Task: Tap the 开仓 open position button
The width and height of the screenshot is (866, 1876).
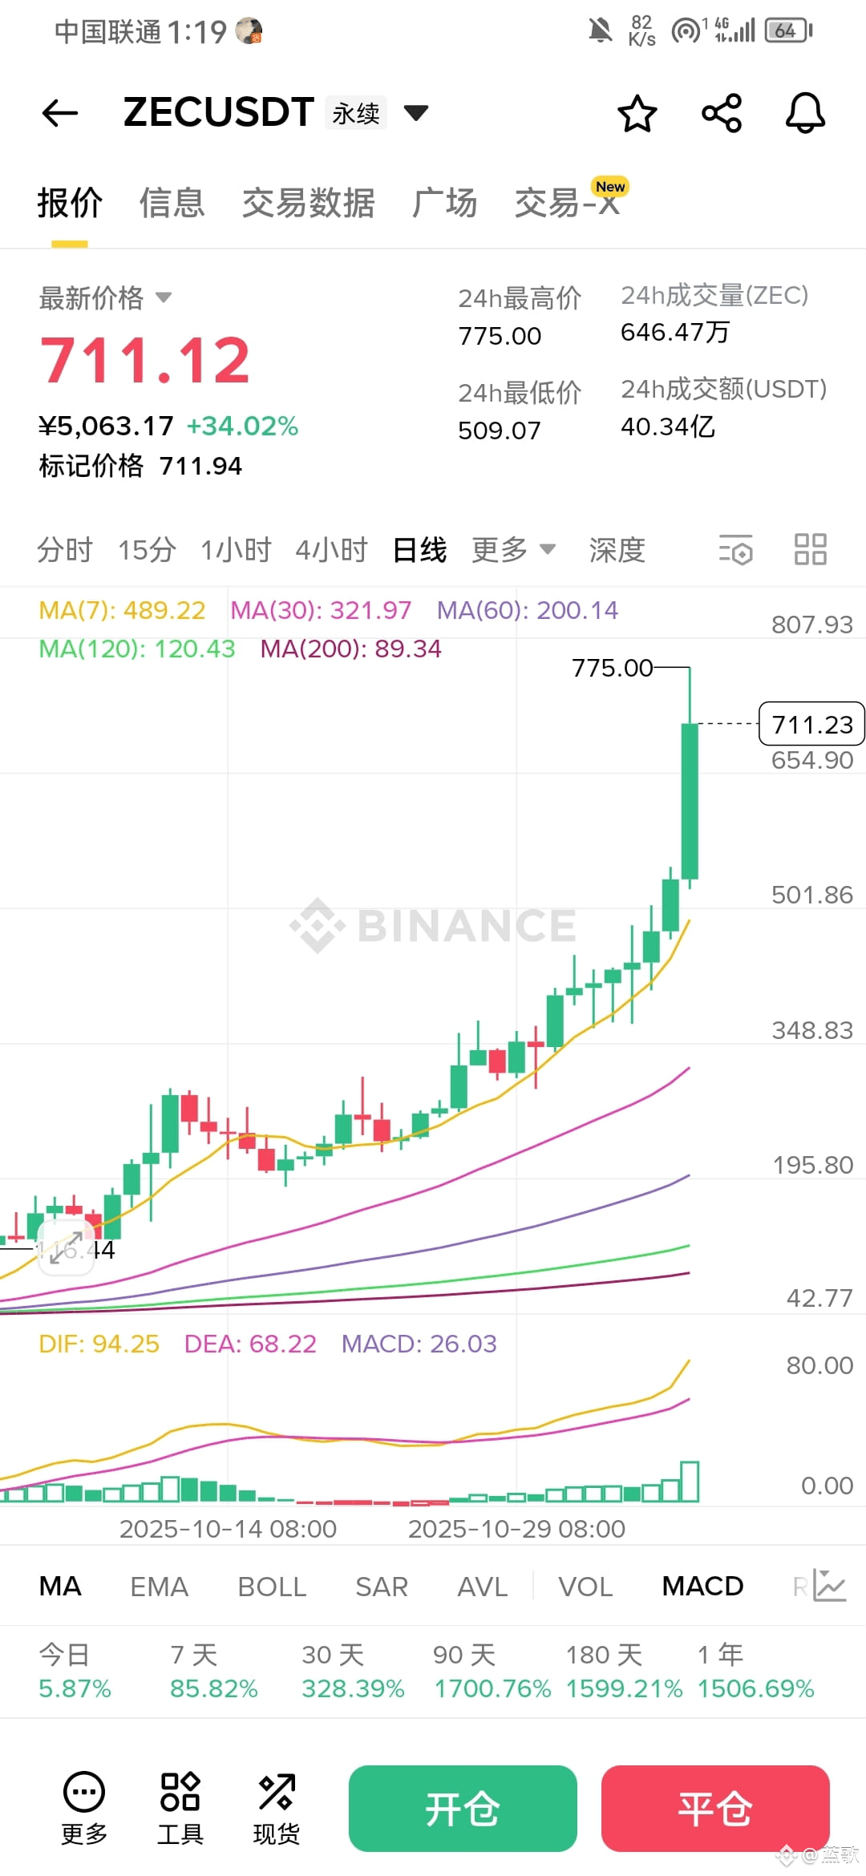Action: (x=463, y=1809)
